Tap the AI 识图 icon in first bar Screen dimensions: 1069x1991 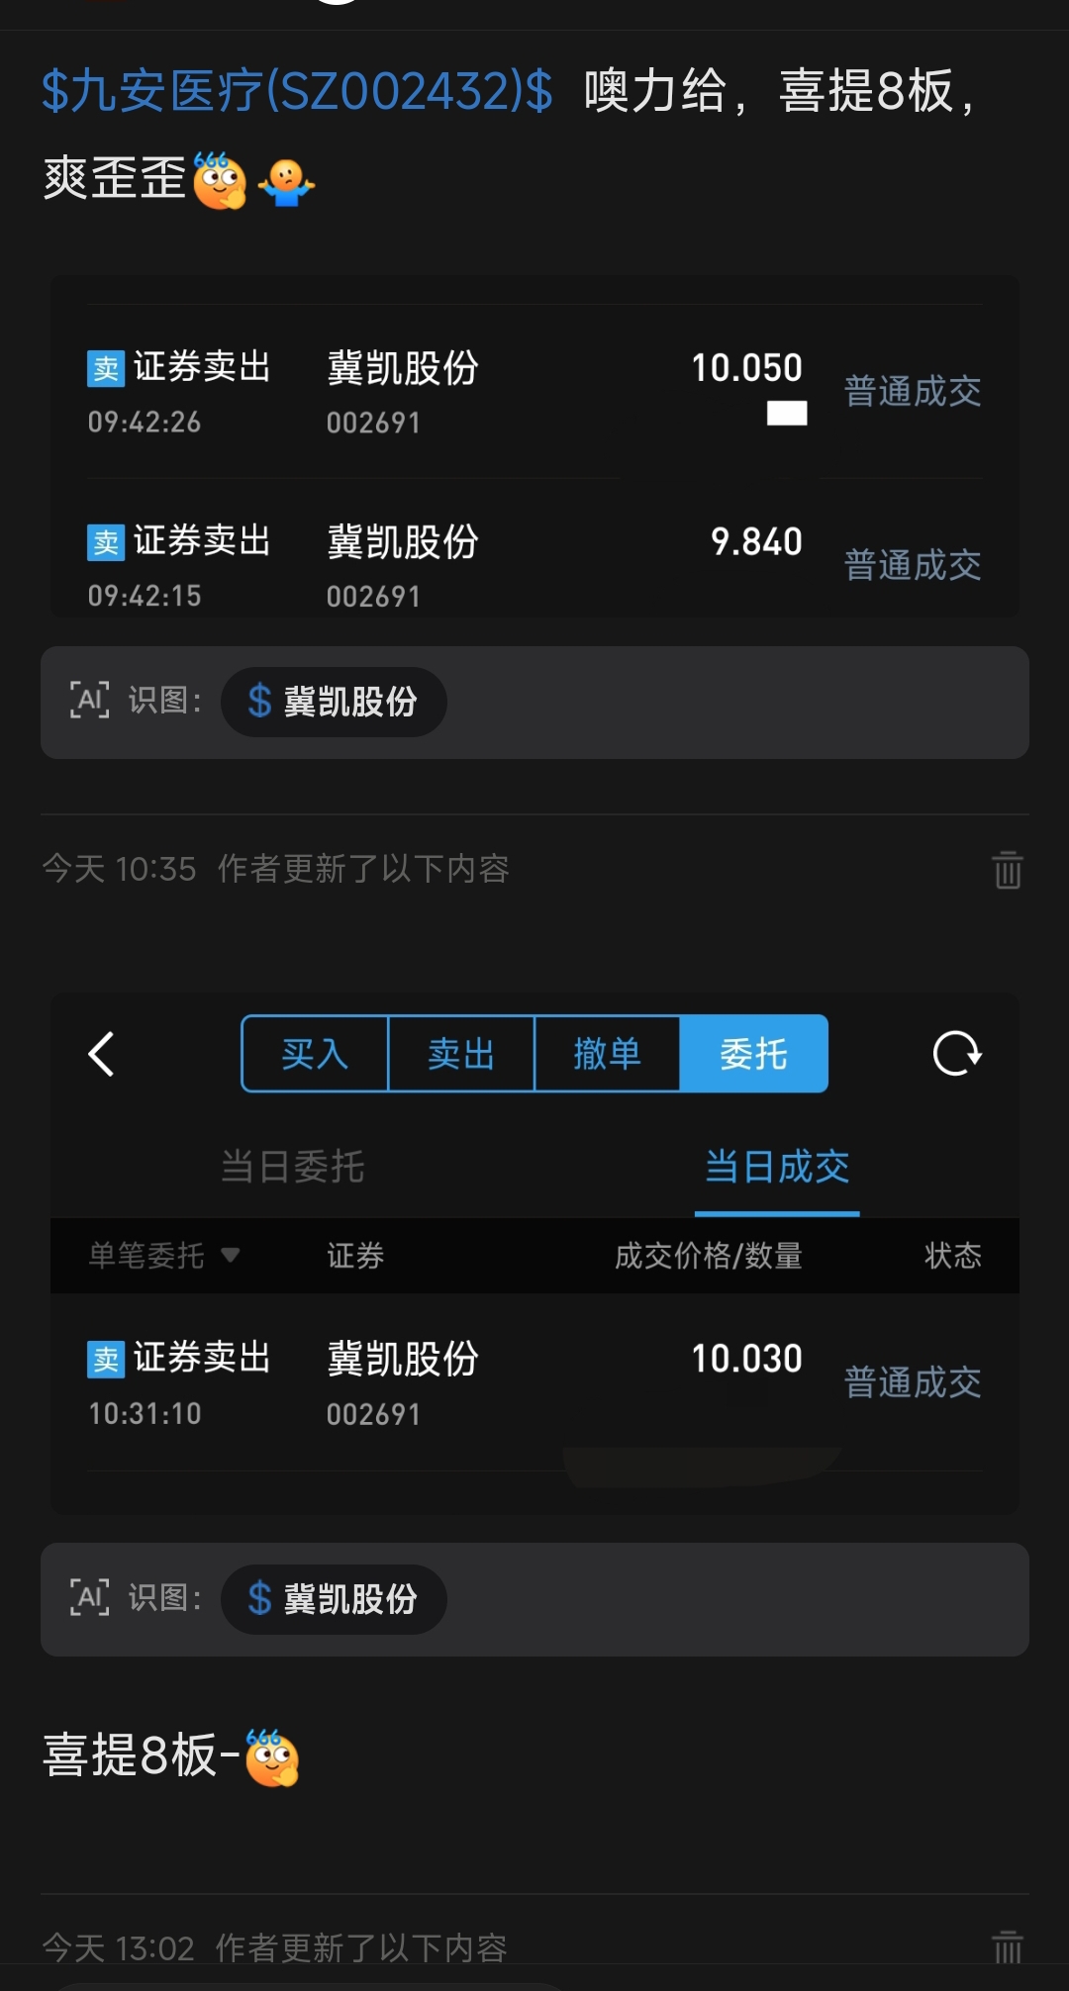click(89, 701)
